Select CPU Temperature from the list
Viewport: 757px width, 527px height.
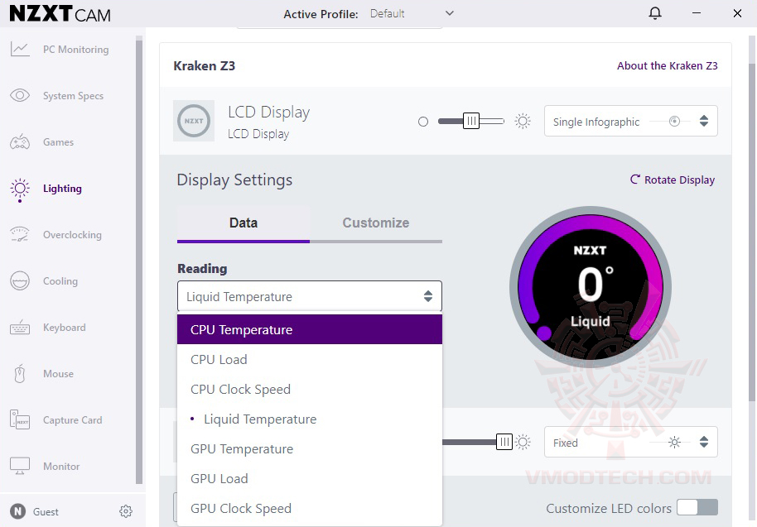tap(310, 329)
